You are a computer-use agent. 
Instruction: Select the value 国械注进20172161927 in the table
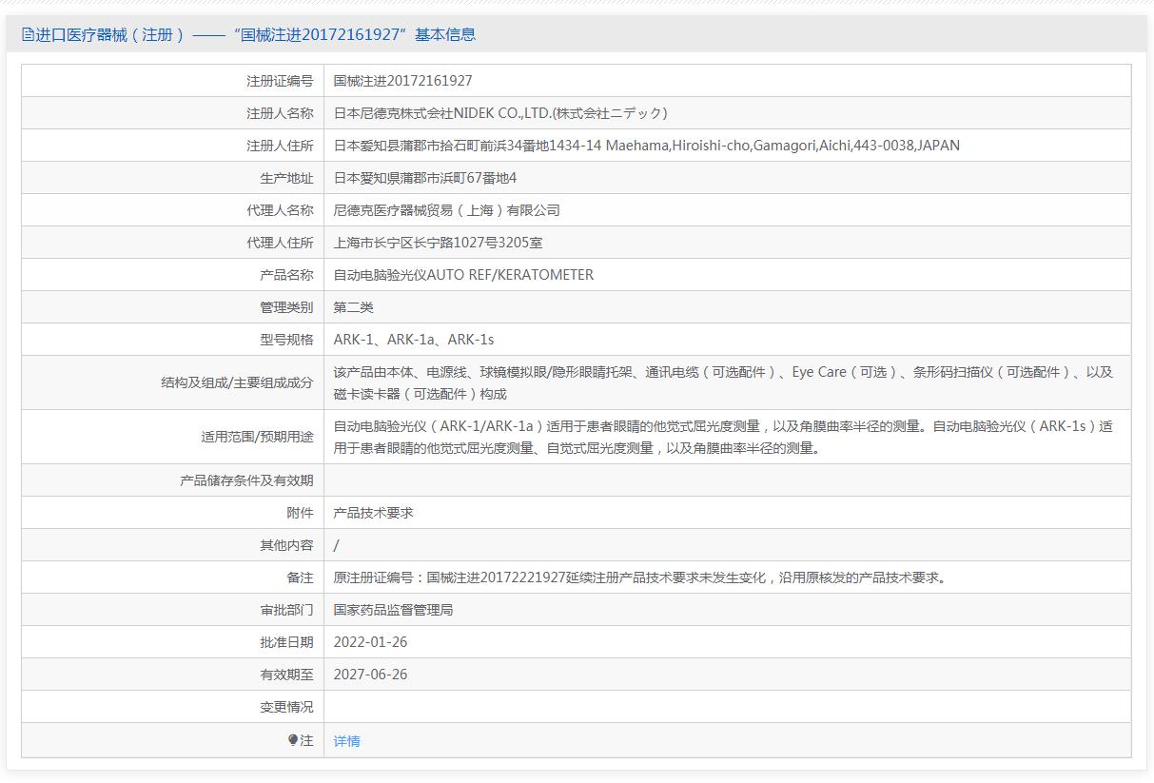coord(402,81)
